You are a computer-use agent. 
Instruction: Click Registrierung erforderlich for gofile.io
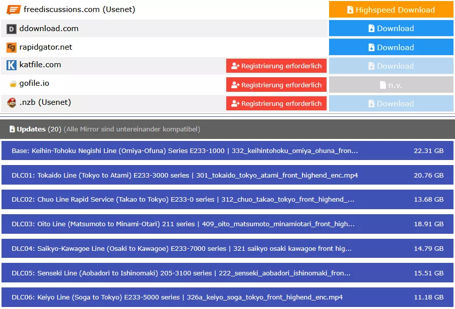(x=276, y=85)
